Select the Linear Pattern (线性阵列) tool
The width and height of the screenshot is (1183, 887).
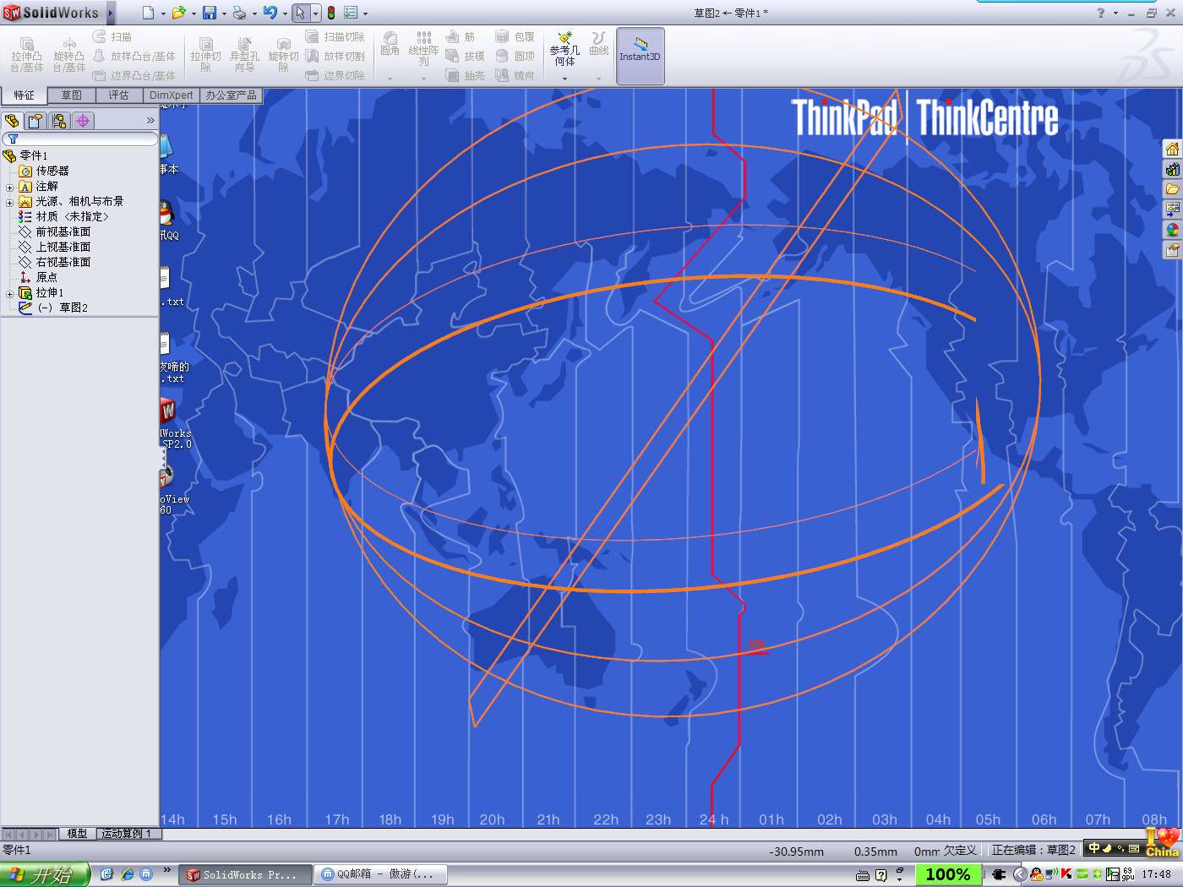coord(423,50)
